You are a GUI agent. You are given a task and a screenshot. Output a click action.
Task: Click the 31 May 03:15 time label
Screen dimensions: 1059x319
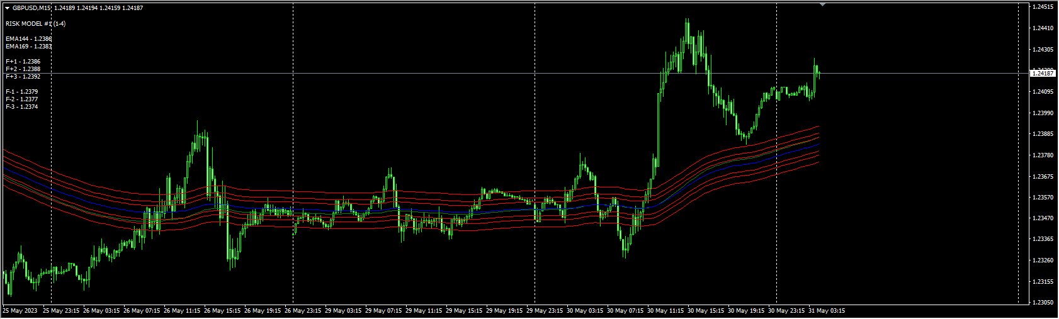827,311
